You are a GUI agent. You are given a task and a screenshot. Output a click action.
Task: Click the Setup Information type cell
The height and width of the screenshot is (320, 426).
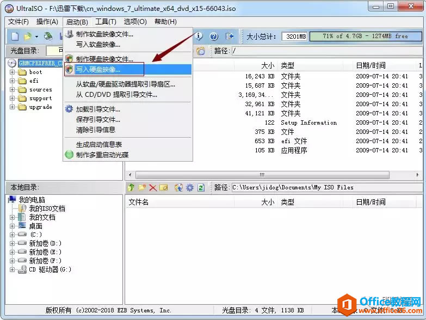pyautogui.click(x=308, y=122)
